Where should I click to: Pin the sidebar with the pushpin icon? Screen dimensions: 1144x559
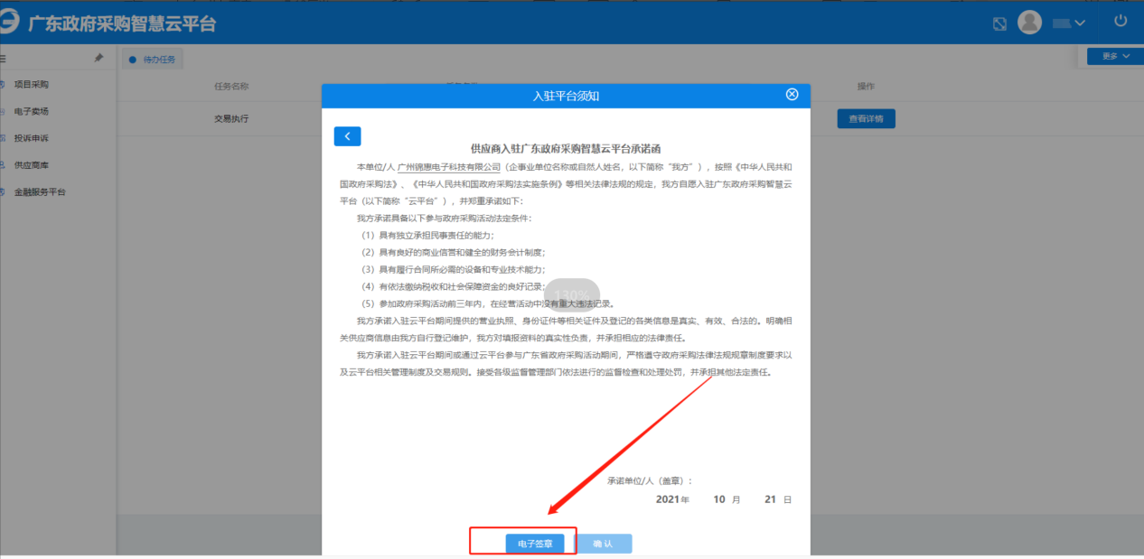[x=98, y=58]
